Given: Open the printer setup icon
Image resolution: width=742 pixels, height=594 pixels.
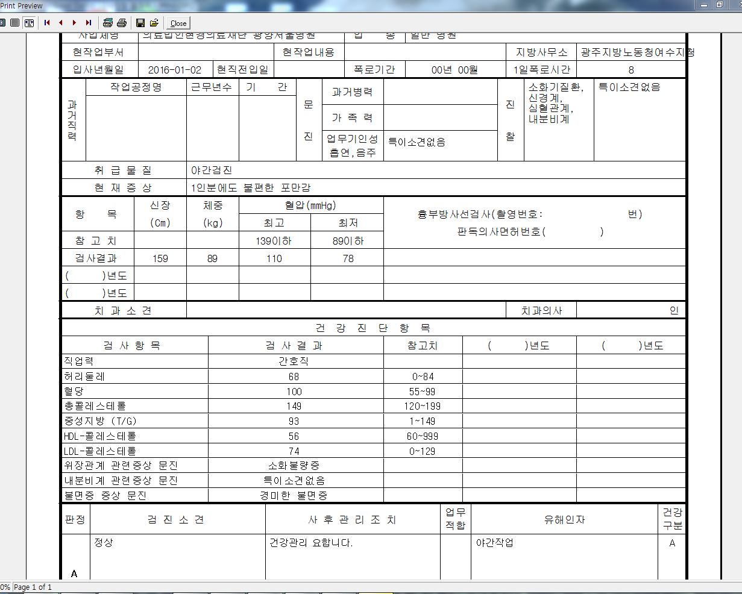Looking at the screenshot, I should pos(107,23).
